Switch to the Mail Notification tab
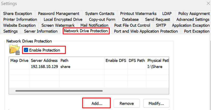The width and height of the screenshot is (211, 110). click(x=94, y=25)
